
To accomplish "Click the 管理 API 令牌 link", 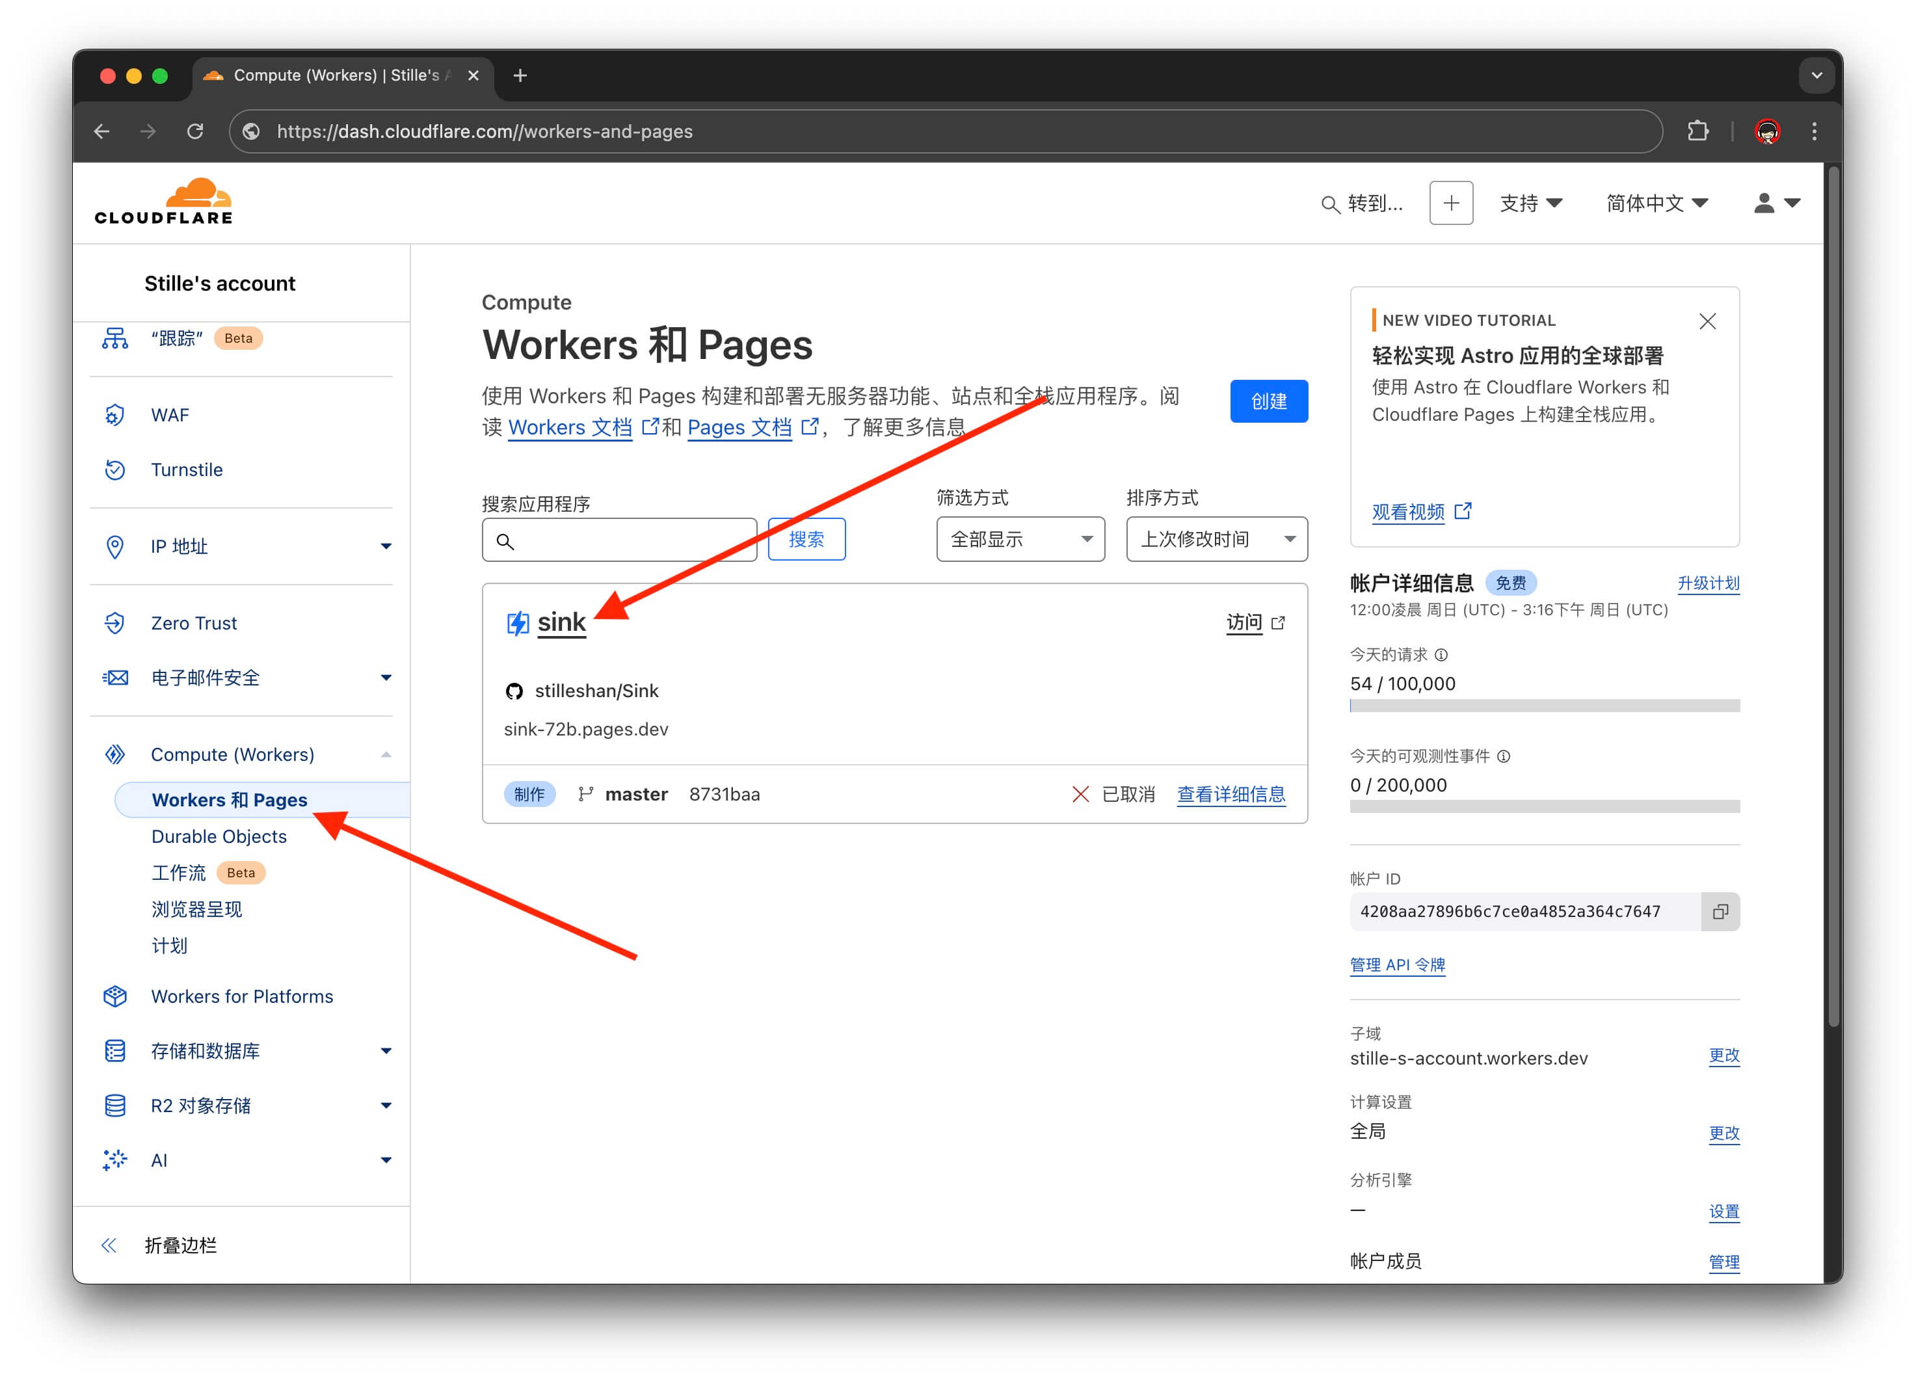I will coord(1397,964).
